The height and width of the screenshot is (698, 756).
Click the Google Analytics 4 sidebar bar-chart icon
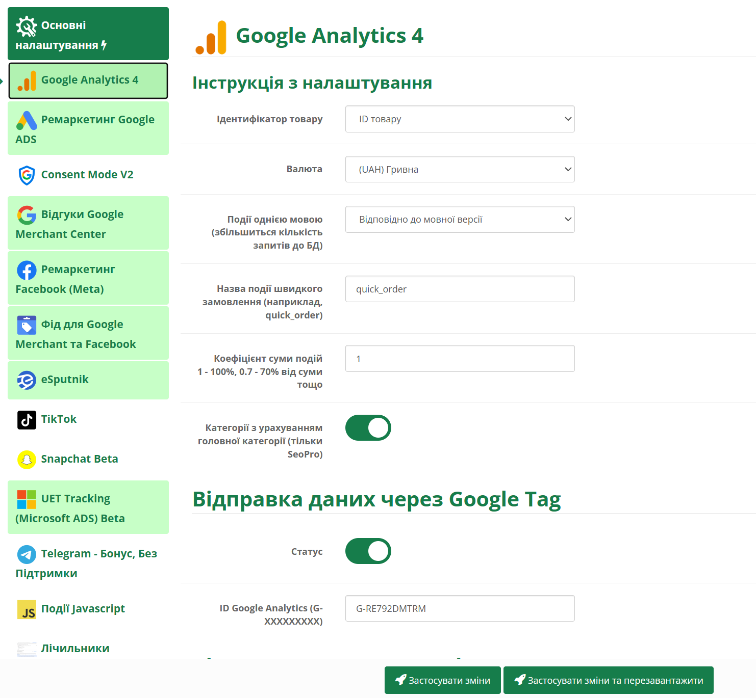click(x=27, y=81)
